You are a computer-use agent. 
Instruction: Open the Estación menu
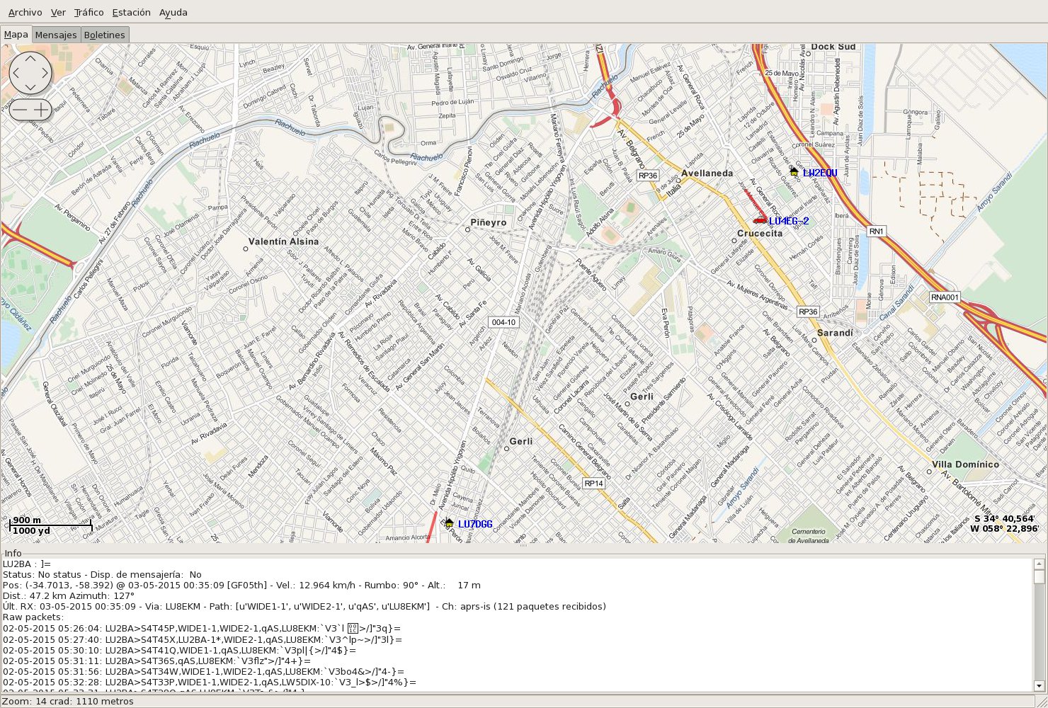pos(131,12)
